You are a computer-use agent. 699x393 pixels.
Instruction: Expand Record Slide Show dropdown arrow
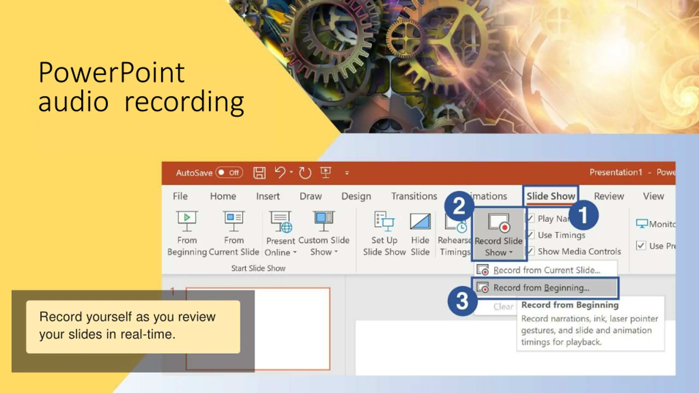coord(511,252)
